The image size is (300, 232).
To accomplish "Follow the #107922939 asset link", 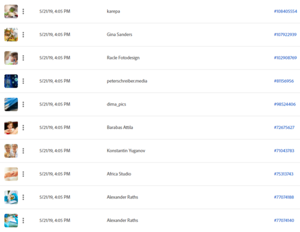I will 285,34.
